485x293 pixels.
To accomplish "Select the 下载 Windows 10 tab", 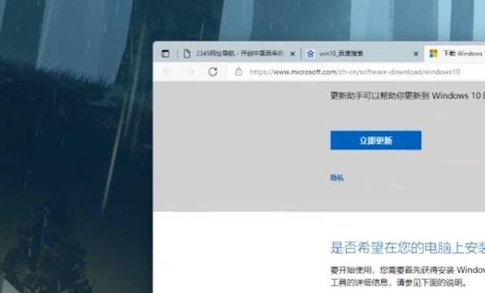I will (455, 54).
